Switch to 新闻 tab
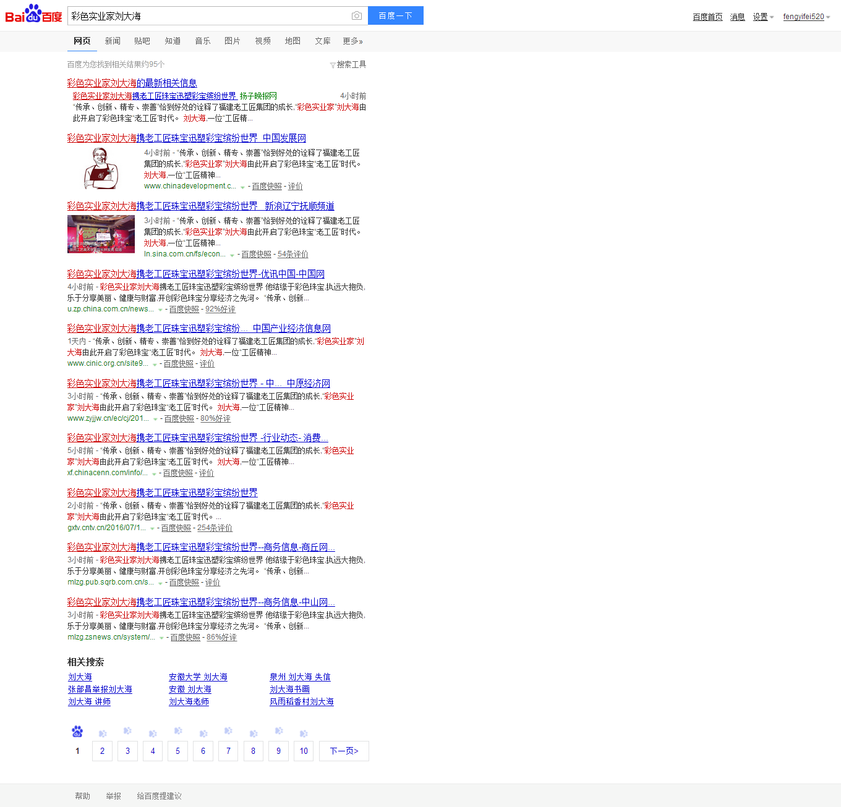 tap(113, 41)
